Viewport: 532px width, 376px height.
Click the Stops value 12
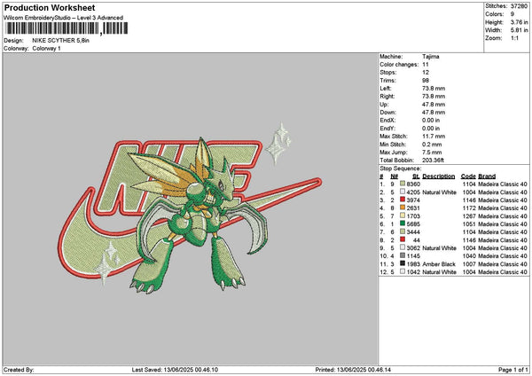[426, 73]
